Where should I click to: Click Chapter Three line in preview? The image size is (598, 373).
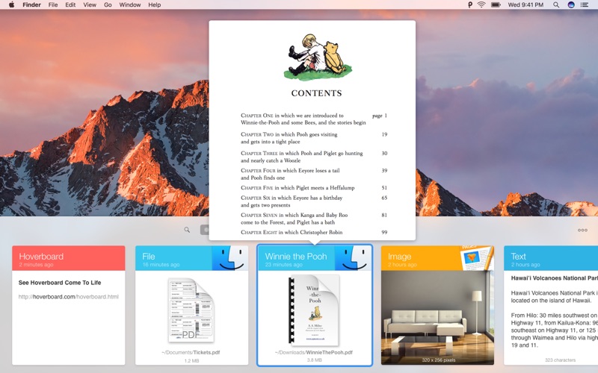tap(314, 157)
